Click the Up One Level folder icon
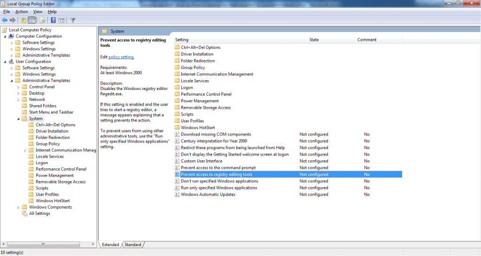481x256 pixels. (23, 20)
